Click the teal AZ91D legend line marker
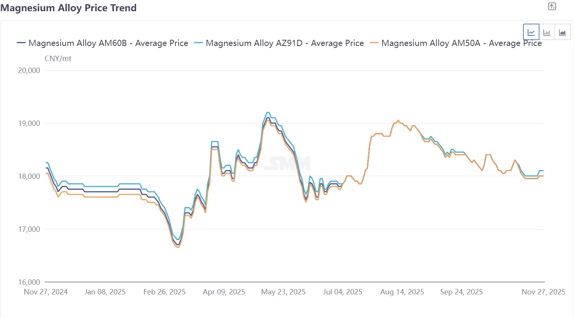The image size is (574, 318). pos(199,43)
